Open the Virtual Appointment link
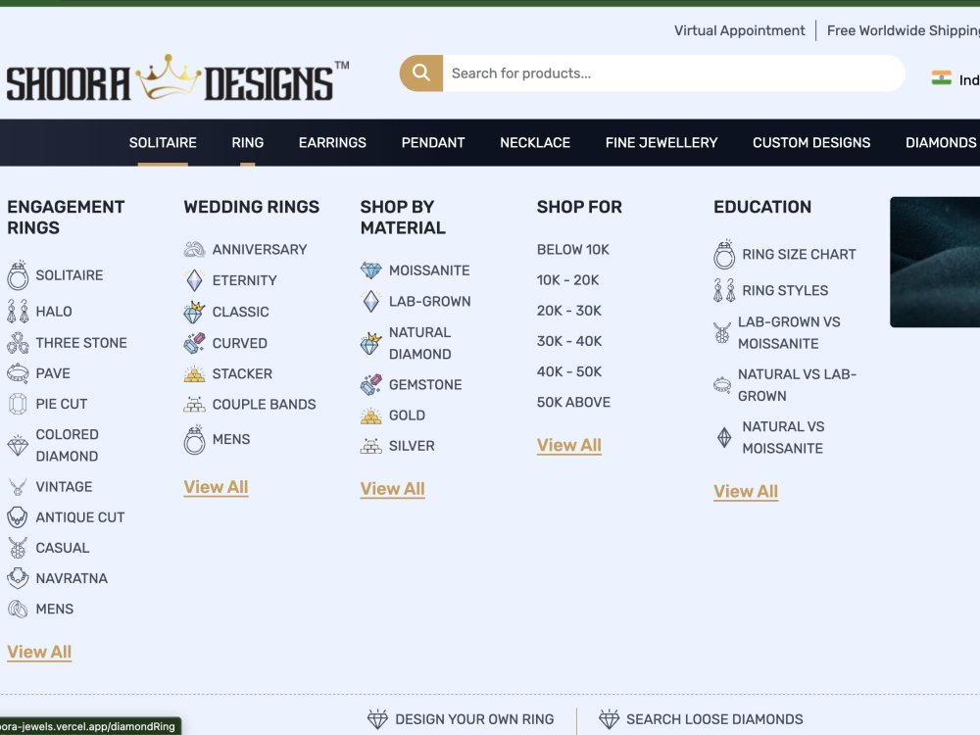This screenshot has width=980, height=735. coord(739,30)
